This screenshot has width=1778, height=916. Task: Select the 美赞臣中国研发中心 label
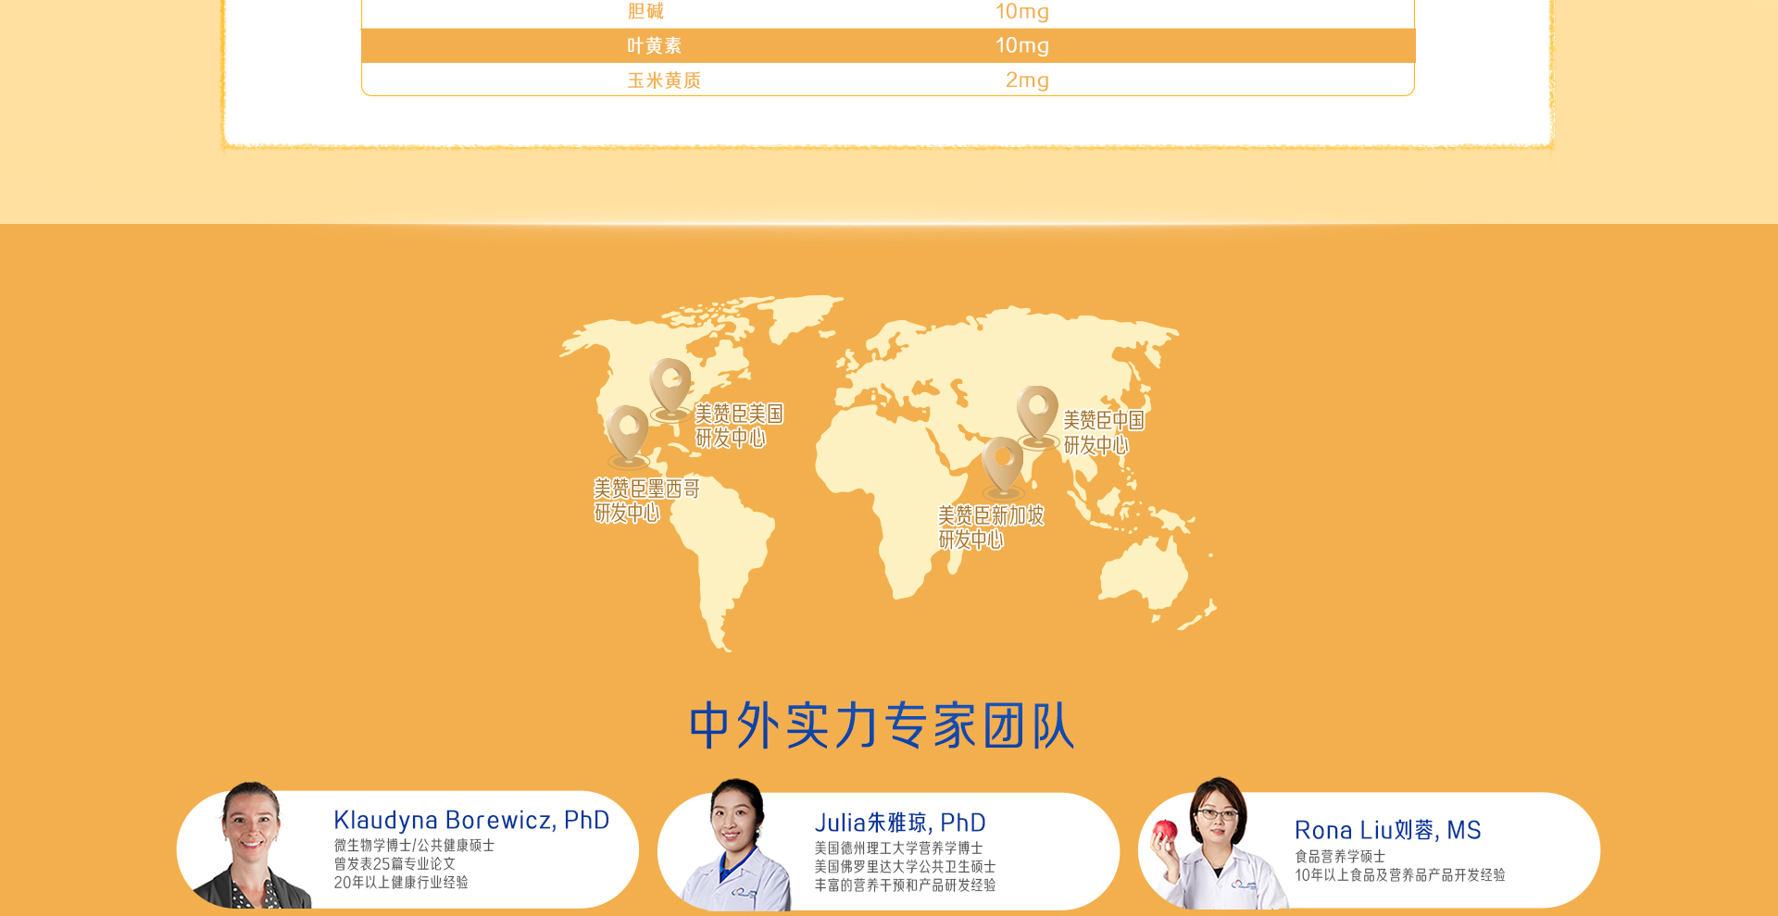1104,433
